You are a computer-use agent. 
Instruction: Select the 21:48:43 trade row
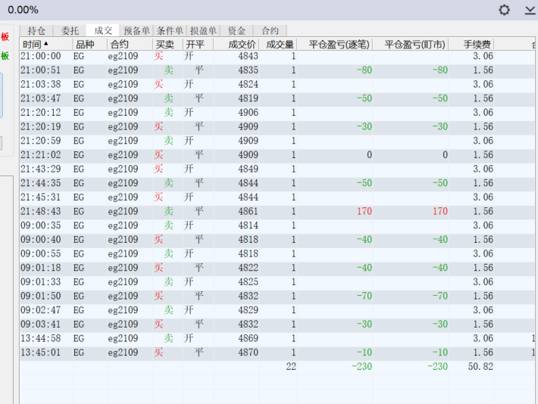tap(277, 211)
